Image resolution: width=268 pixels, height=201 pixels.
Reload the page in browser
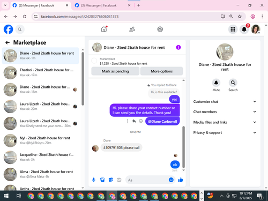coord(25,17)
